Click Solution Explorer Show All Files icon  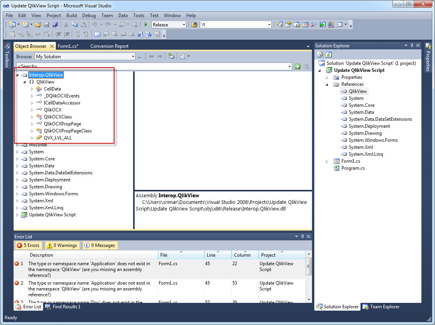pyautogui.click(x=320, y=55)
